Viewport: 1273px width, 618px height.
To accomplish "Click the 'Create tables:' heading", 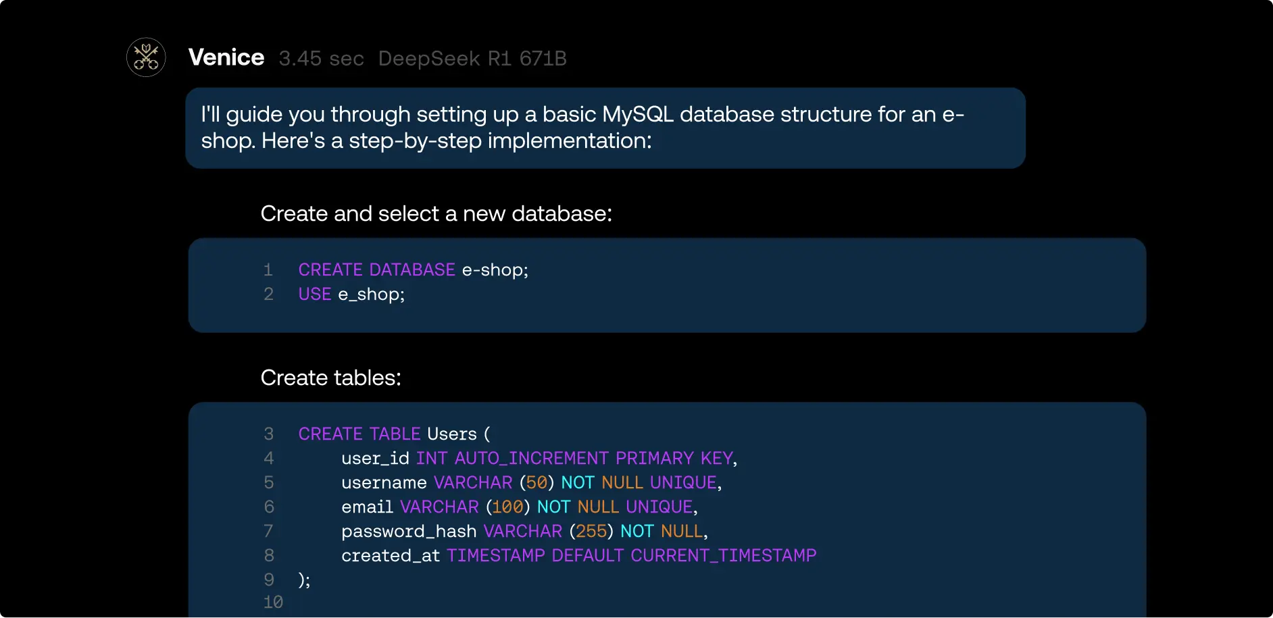I will [331, 378].
